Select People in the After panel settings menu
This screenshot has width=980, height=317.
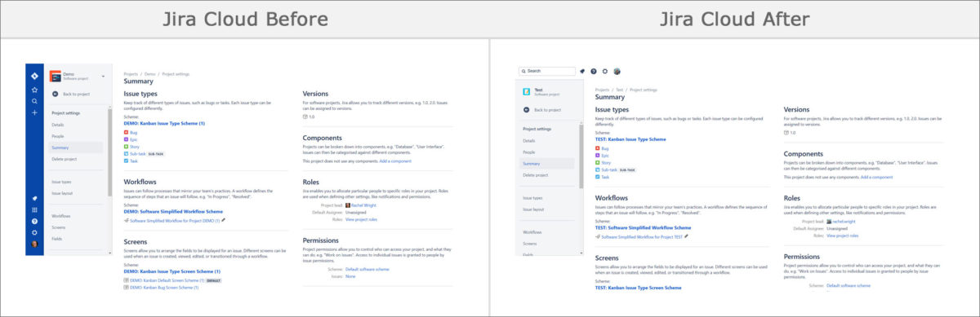tap(529, 152)
